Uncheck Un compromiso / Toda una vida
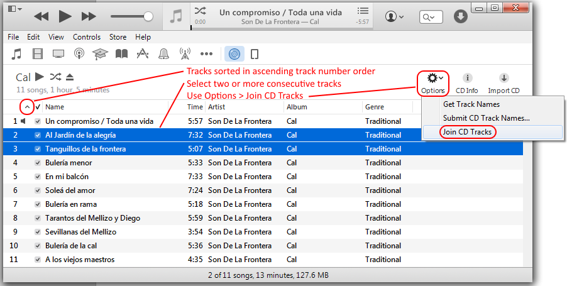This screenshot has width=567, height=286. pos(38,121)
